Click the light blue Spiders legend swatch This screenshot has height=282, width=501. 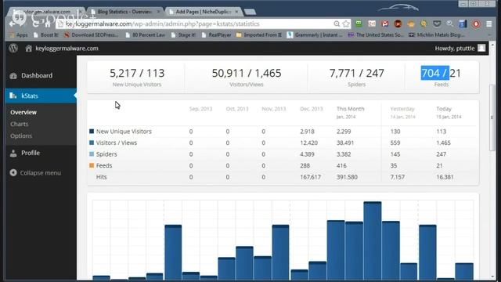(92, 154)
